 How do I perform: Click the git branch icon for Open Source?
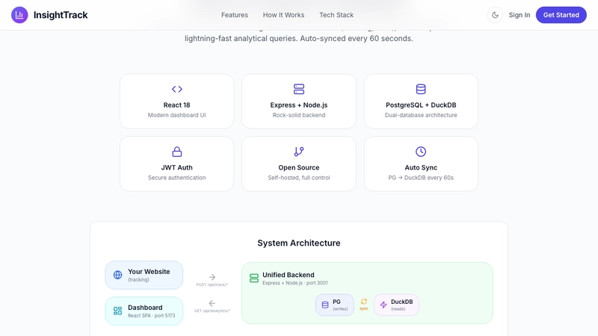(x=299, y=152)
